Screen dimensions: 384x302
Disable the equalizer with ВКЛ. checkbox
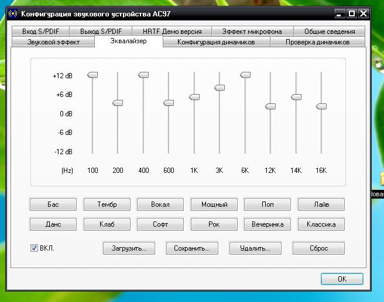[x=34, y=248]
